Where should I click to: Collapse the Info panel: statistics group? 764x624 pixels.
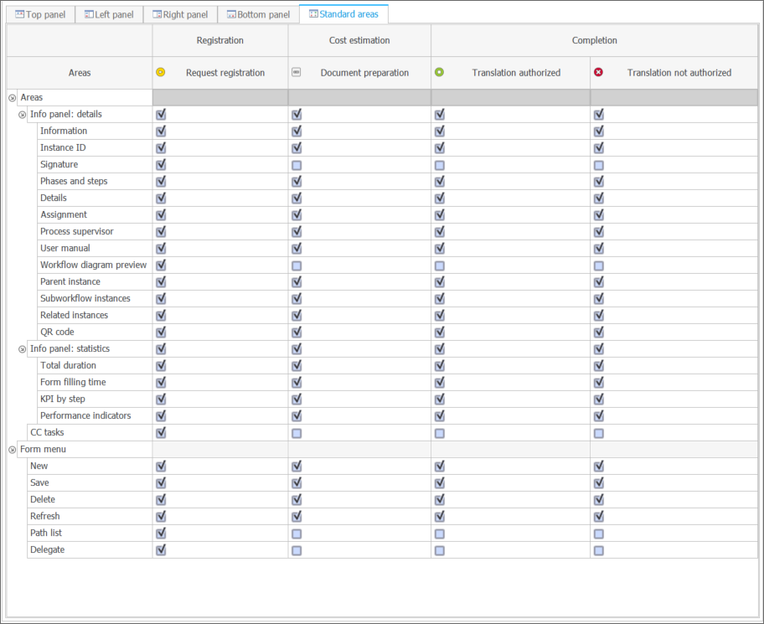[x=23, y=349]
